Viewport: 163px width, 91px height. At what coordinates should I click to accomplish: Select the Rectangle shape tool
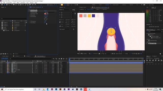(19, 5)
